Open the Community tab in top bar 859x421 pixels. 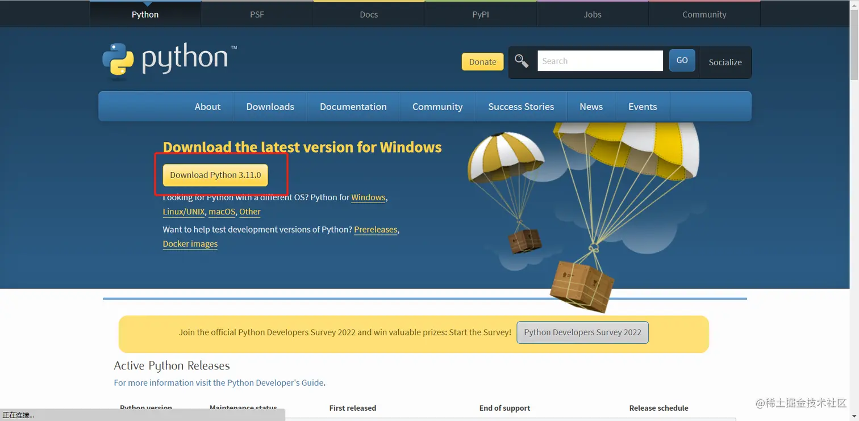(x=704, y=14)
